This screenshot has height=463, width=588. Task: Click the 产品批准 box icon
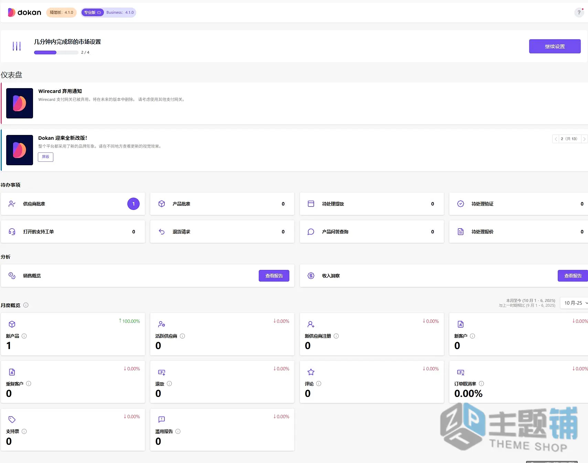(161, 204)
